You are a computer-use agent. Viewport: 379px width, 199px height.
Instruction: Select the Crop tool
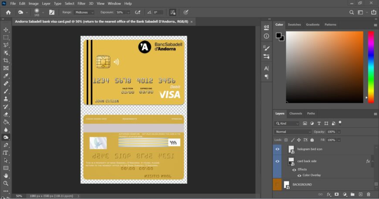point(6,60)
